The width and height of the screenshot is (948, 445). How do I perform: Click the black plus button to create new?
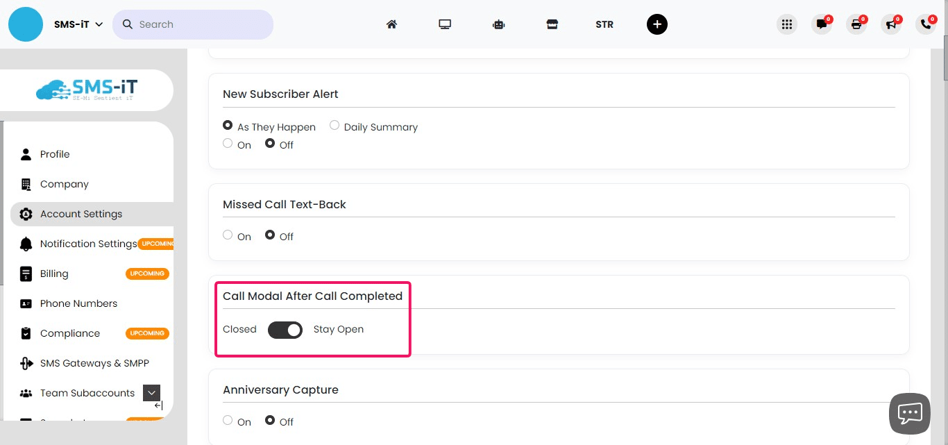click(x=657, y=24)
